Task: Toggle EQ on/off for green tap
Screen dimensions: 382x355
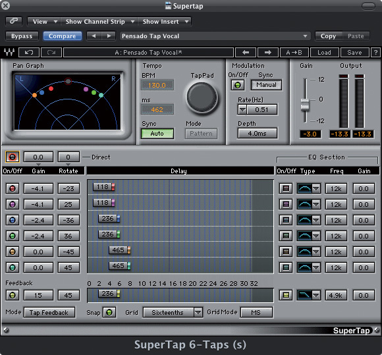Action: click(x=286, y=236)
